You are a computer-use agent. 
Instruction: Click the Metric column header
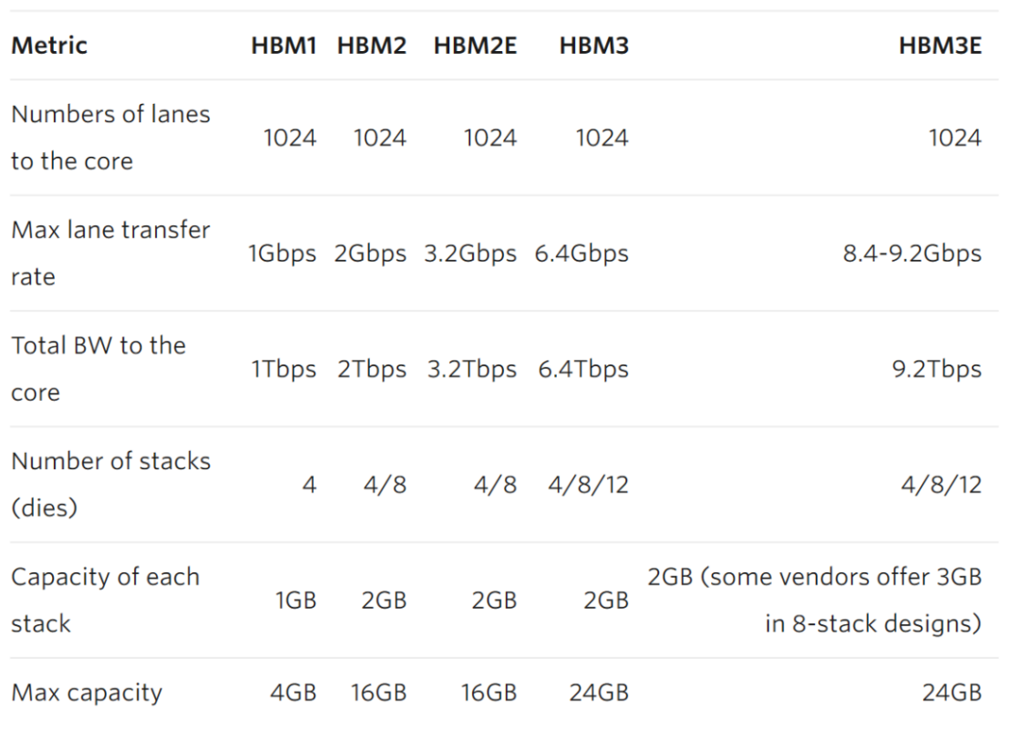(49, 46)
